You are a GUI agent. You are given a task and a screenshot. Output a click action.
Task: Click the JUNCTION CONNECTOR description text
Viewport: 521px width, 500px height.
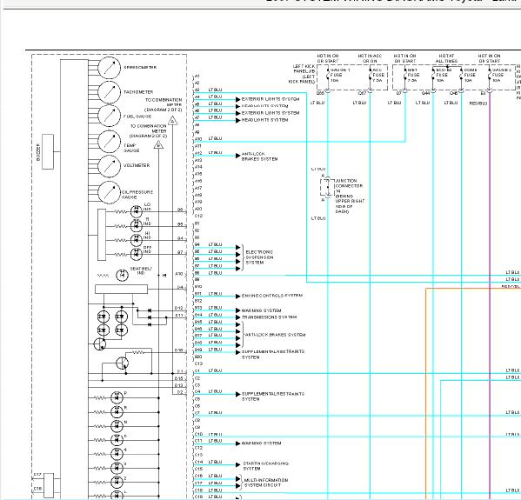(350, 196)
